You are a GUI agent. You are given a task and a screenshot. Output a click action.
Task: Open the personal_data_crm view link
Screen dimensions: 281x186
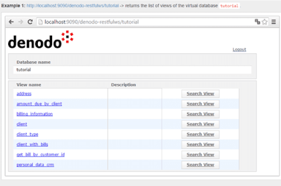(35, 165)
